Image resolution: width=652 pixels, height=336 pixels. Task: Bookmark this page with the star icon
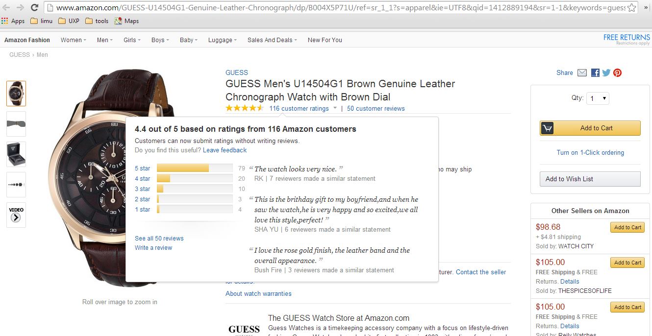(x=631, y=8)
